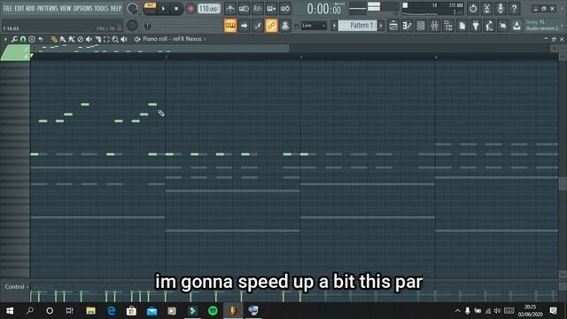Image resolution: width=567 pixels, height=319 pixels.
Task: Open the OPTIONS menu
Action: pos(82,8)
